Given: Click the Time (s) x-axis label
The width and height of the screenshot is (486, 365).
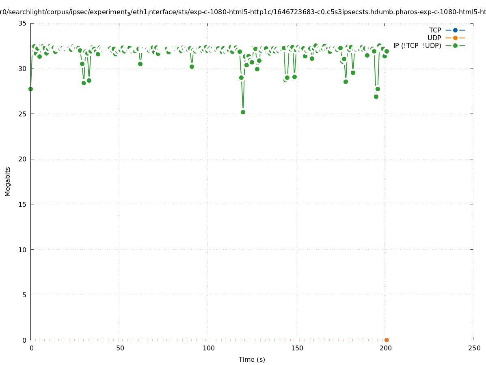Looking at the screenshot, I should (252, 359).
